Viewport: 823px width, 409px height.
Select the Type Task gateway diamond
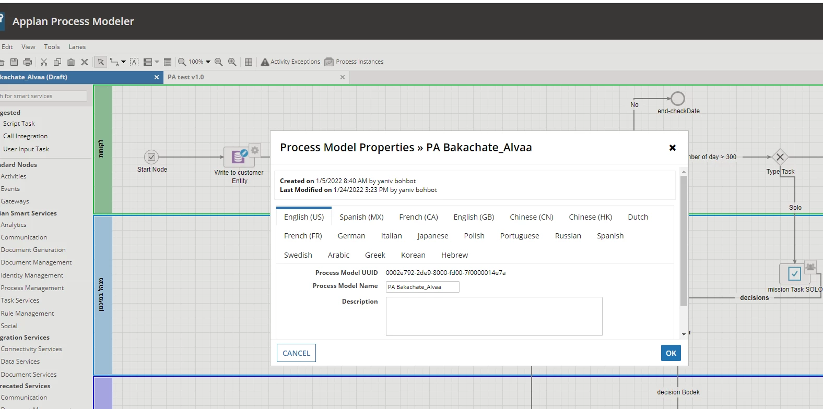click(x=780, y=157)
